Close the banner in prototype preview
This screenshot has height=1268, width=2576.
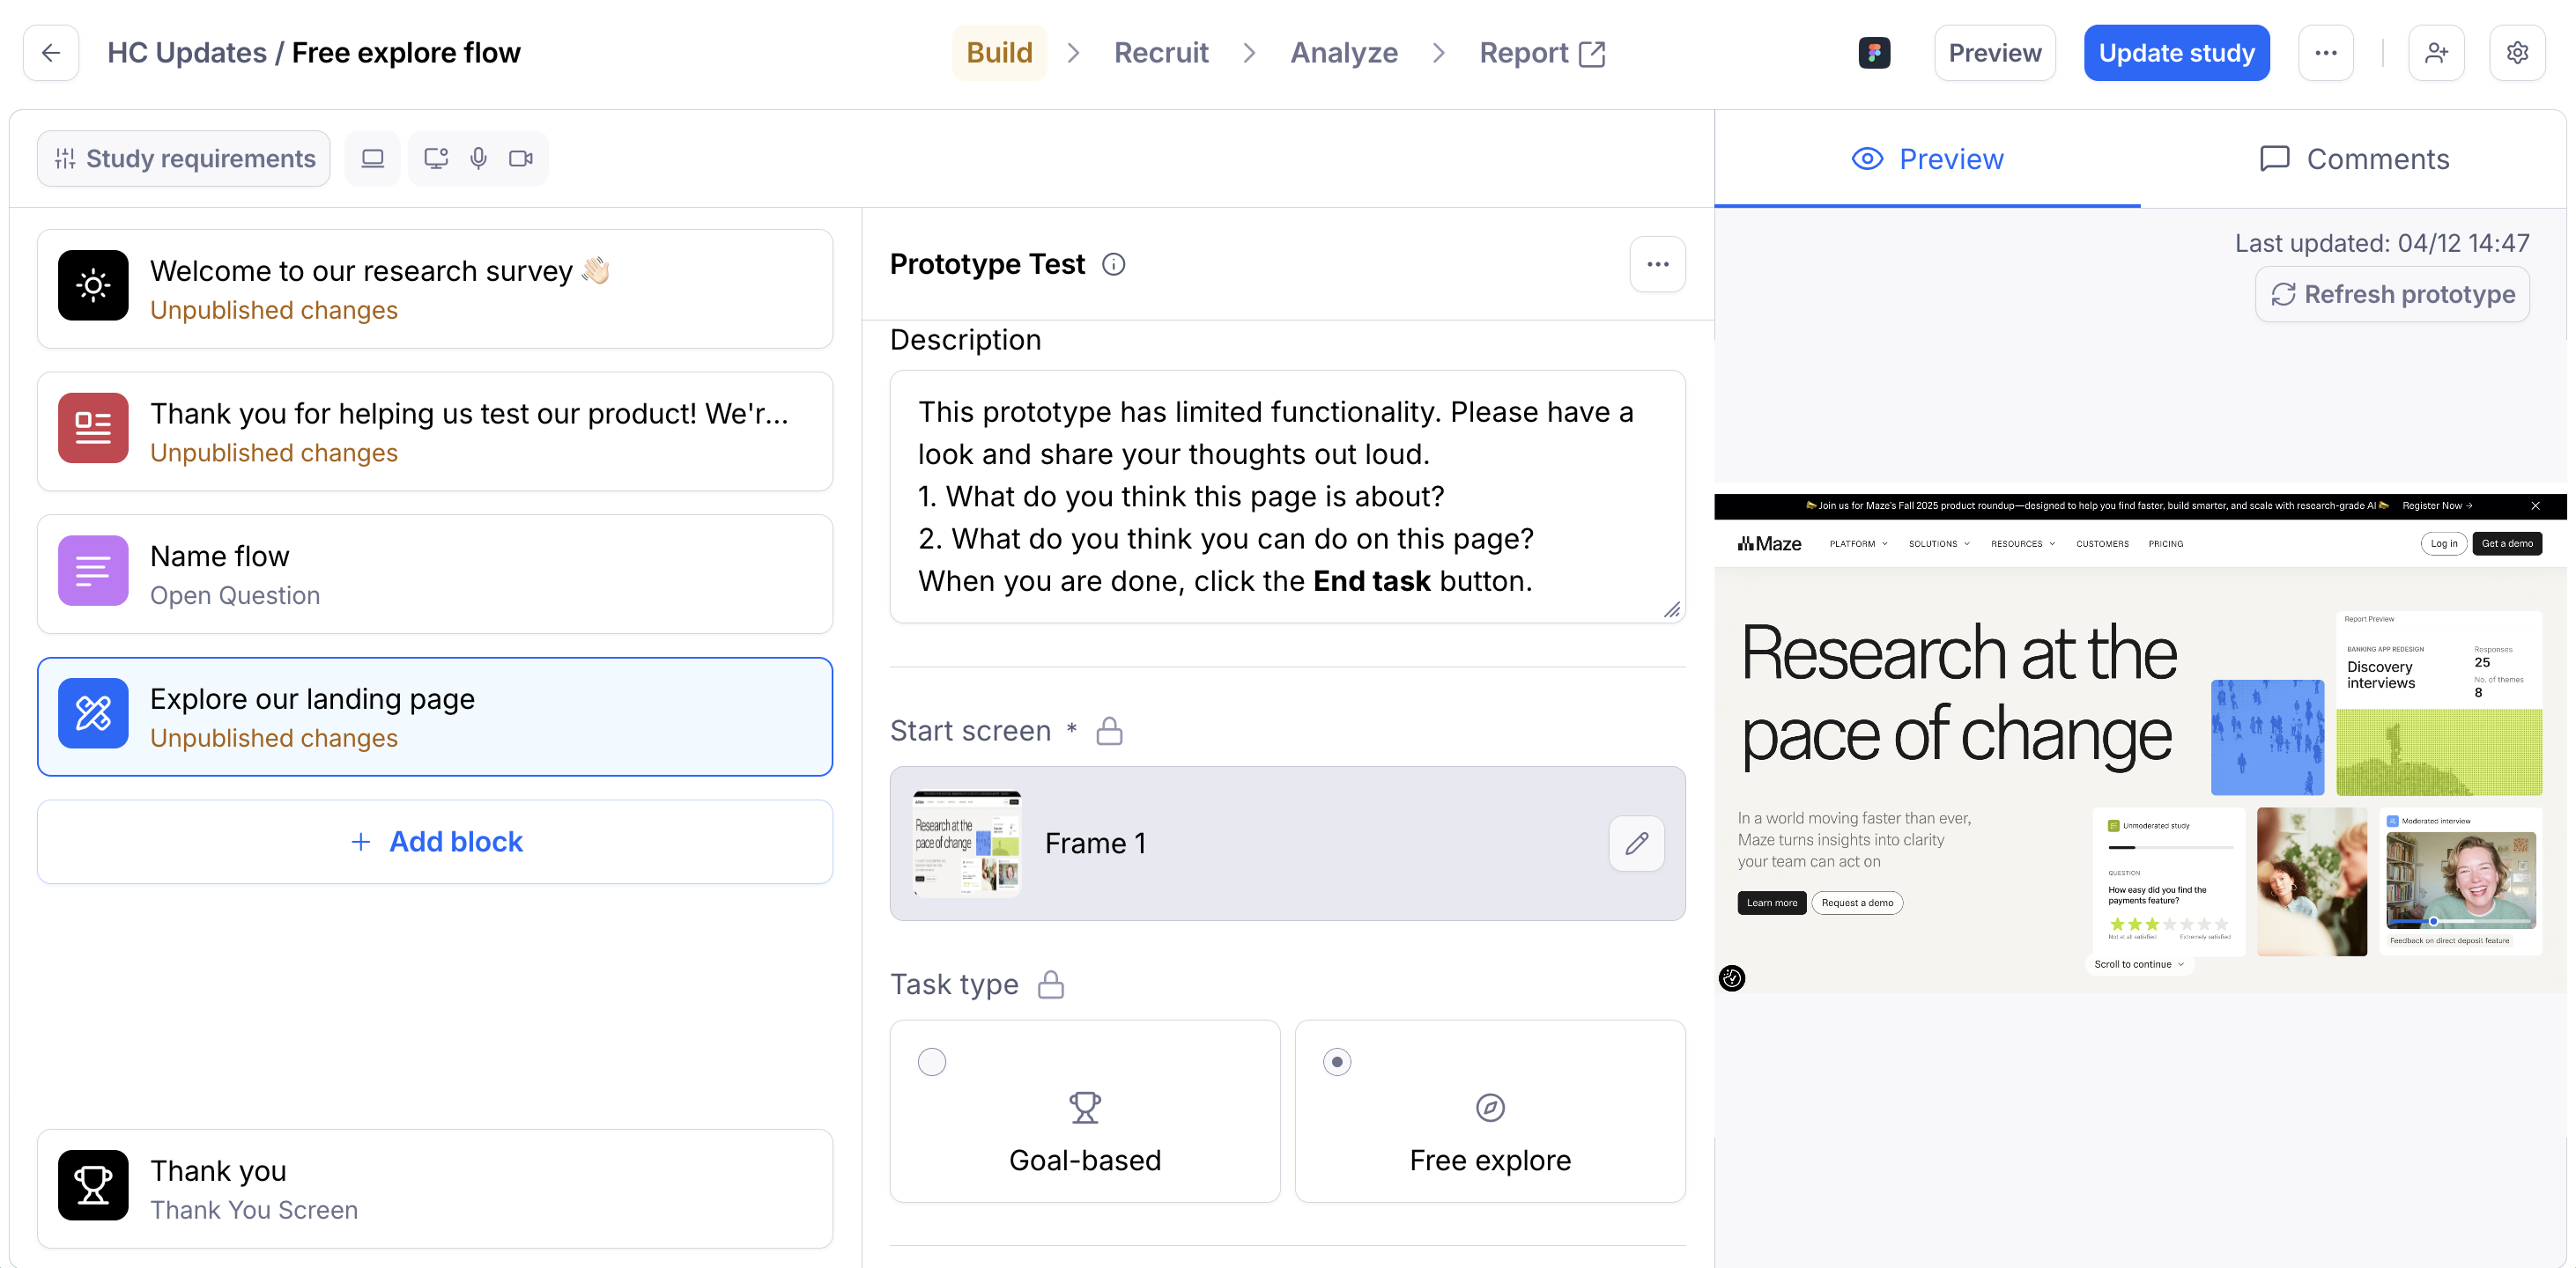point(2535,506)
